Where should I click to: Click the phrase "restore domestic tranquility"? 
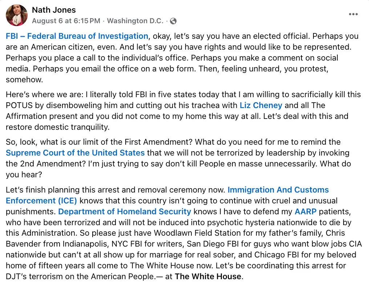click(x=57, y=127)
